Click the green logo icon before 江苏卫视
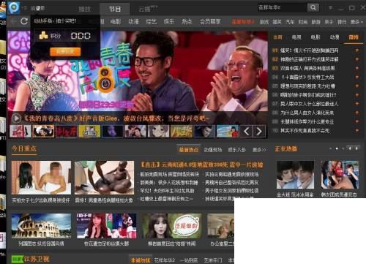366x264 pixels. tap(17, 260)
